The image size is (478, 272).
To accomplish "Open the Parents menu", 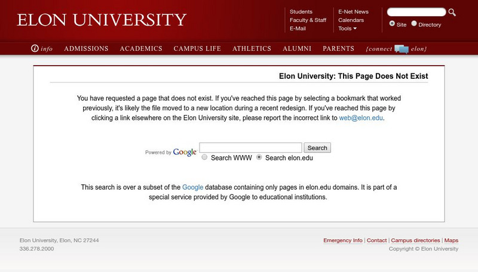I will [x=338, y=48].
